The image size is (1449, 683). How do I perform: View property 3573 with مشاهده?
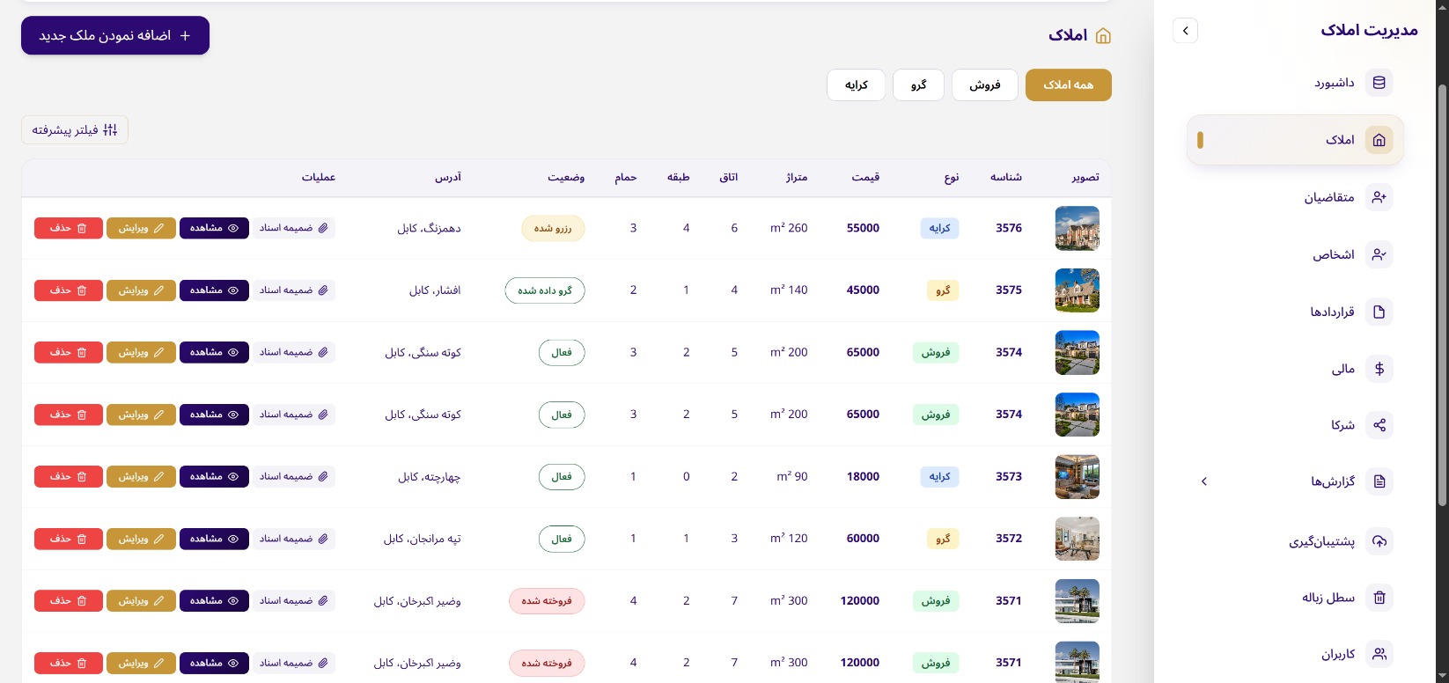(214, 477)
